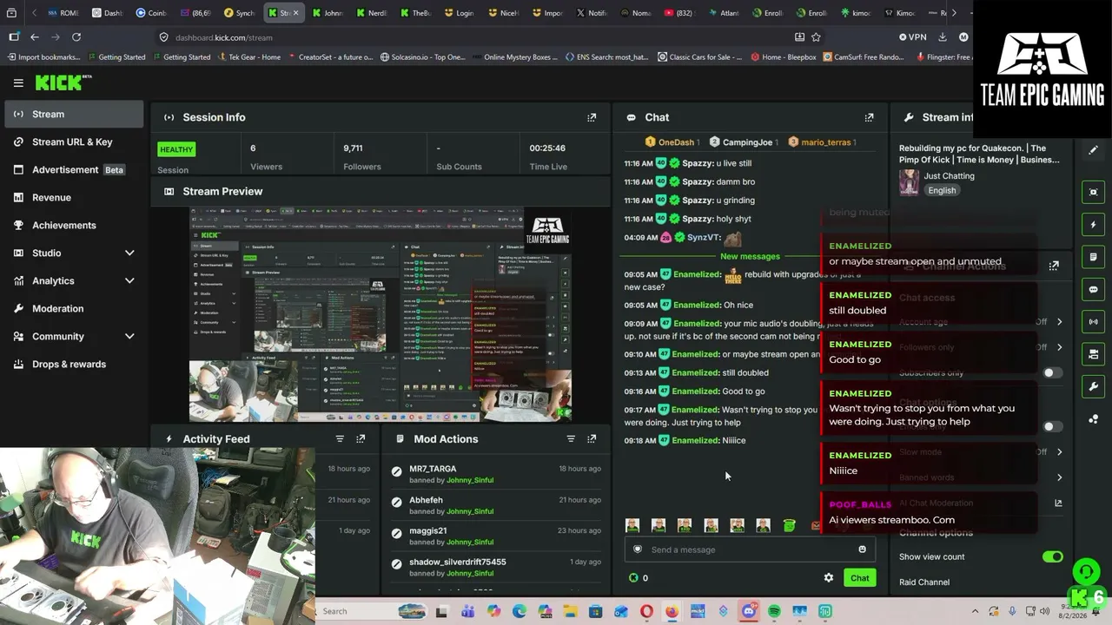Open the hamburger menu beside Kick logo
Image resolution: width=1112 pixels, height=625 pixels.
[x=18, y=82]
